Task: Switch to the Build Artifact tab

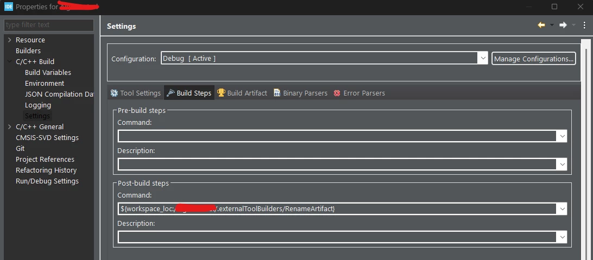Action: point(242,93)
